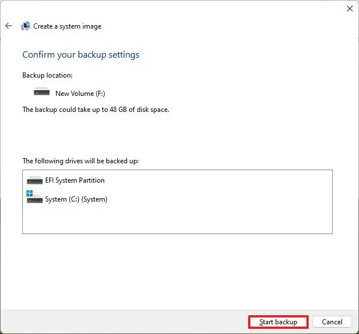Start the backup

(278, 322)
